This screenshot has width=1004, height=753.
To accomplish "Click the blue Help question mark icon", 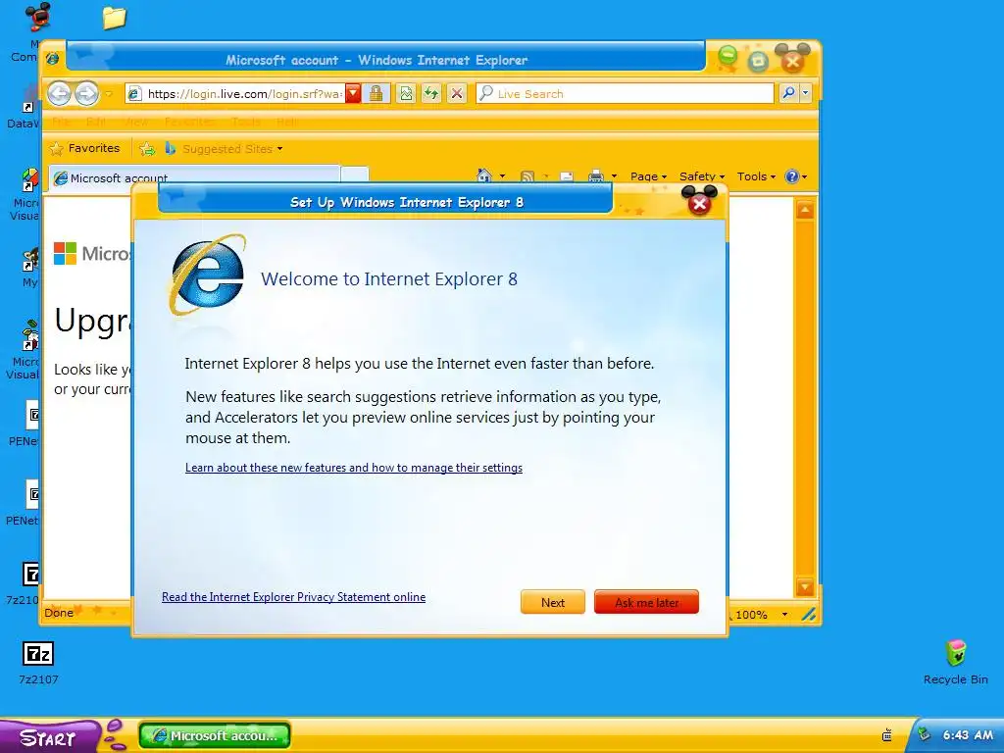I will coord(792,176).
